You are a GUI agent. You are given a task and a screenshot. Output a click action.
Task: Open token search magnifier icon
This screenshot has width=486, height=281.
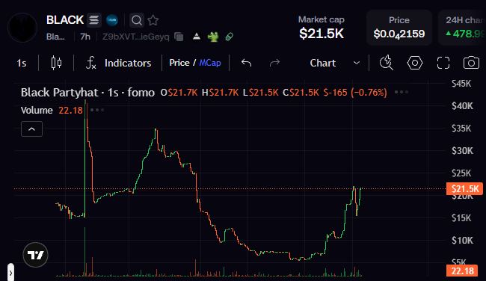coord(136,20)
